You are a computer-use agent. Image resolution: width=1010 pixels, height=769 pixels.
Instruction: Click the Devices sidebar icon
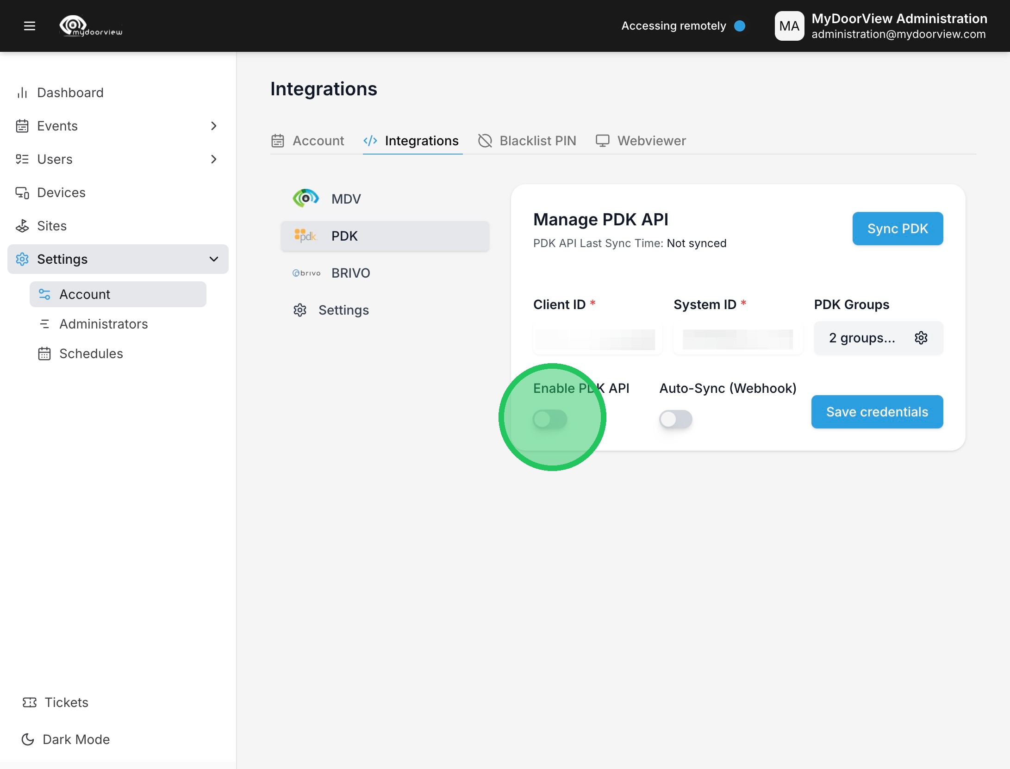[x=22, y=192]
